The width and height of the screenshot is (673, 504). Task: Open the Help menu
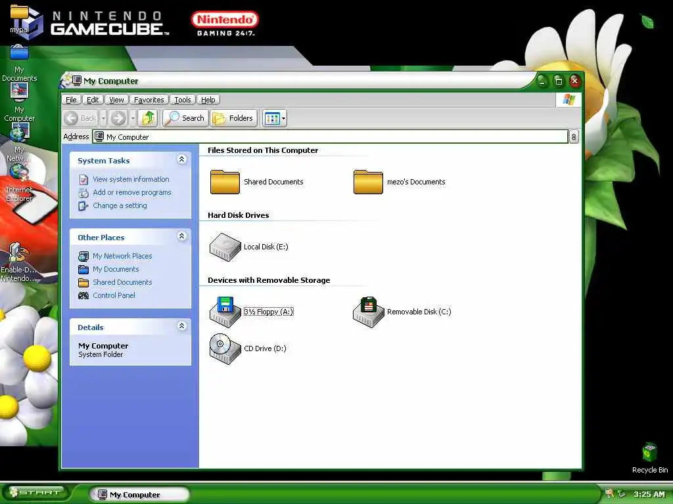click(208, 100)
